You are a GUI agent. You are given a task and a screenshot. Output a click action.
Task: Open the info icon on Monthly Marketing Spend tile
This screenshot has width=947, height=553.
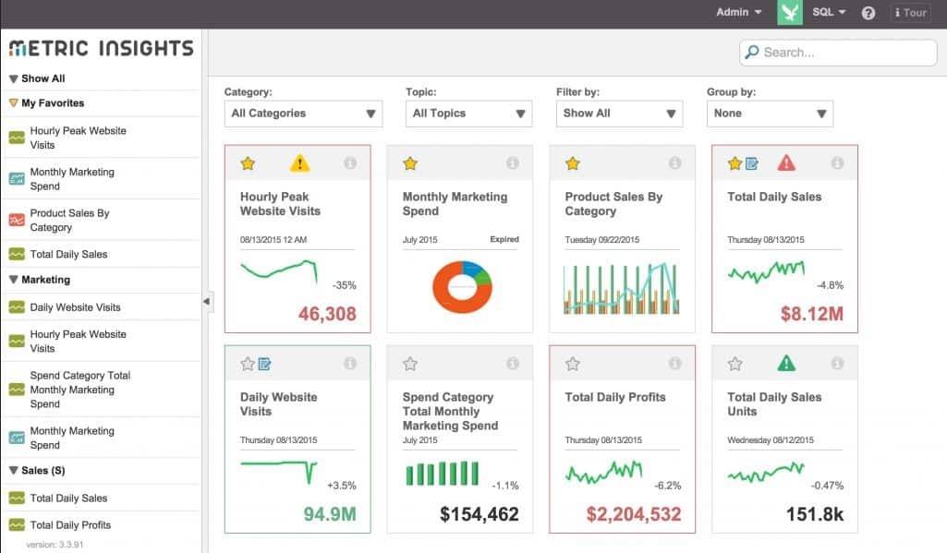[x=513, y=162]
